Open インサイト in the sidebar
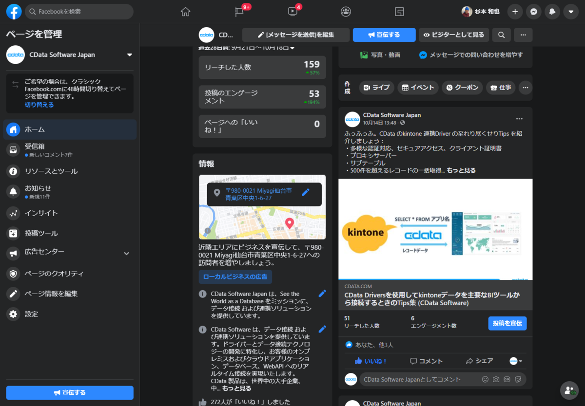Viewport: 585px width, 406px height. [x=70, y=213]
